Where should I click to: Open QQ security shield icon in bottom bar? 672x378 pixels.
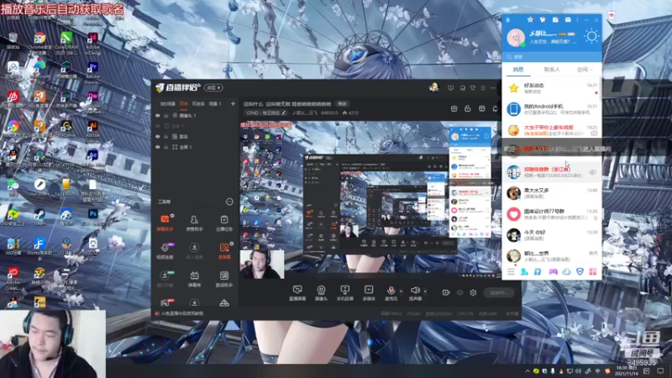(580, 271)
